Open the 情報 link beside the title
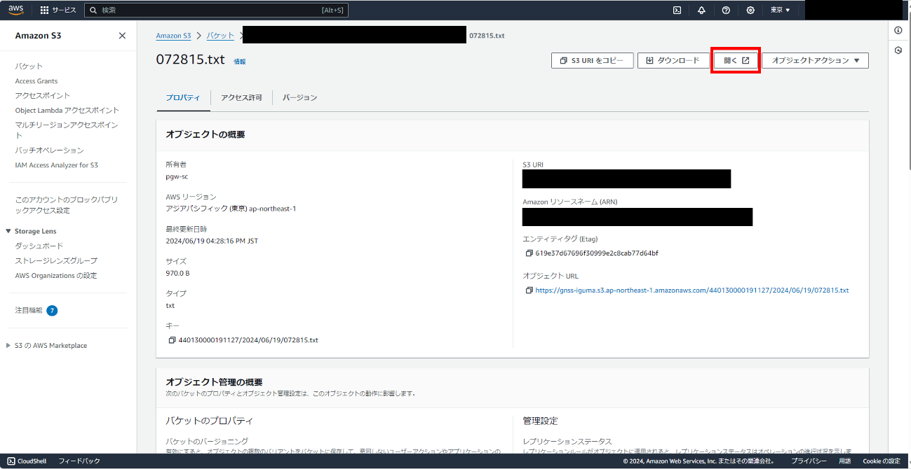 [x=240, y=62]
